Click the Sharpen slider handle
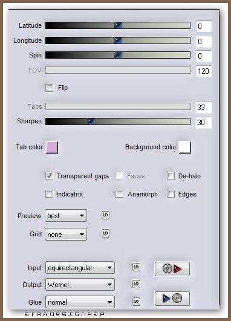 click(x=90, y=121)
